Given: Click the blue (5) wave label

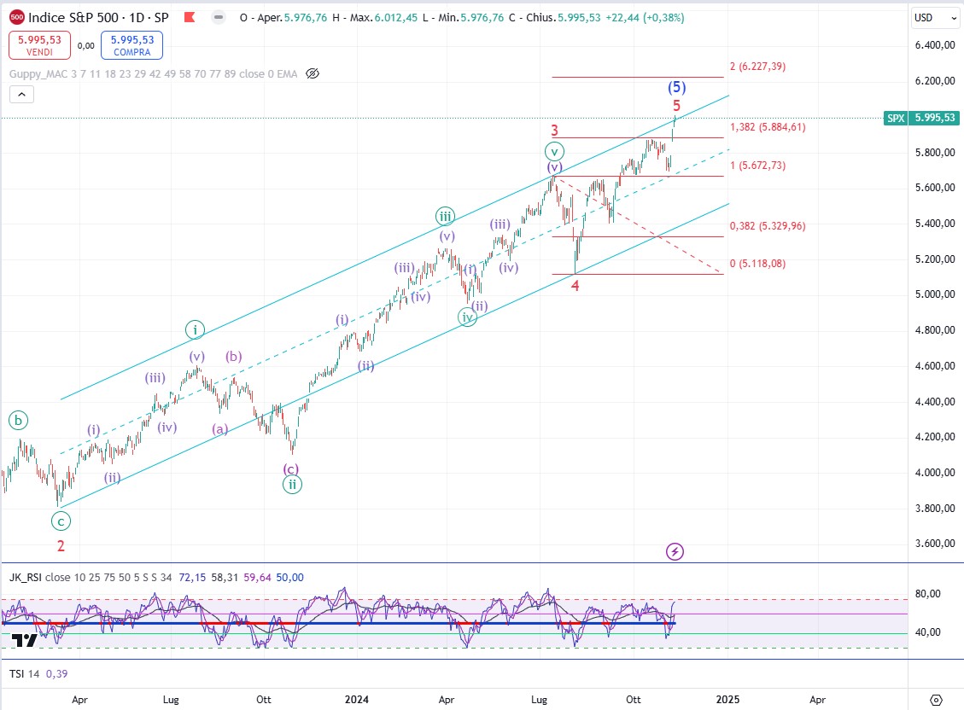Looking at the screenshot, I should 677,87.
